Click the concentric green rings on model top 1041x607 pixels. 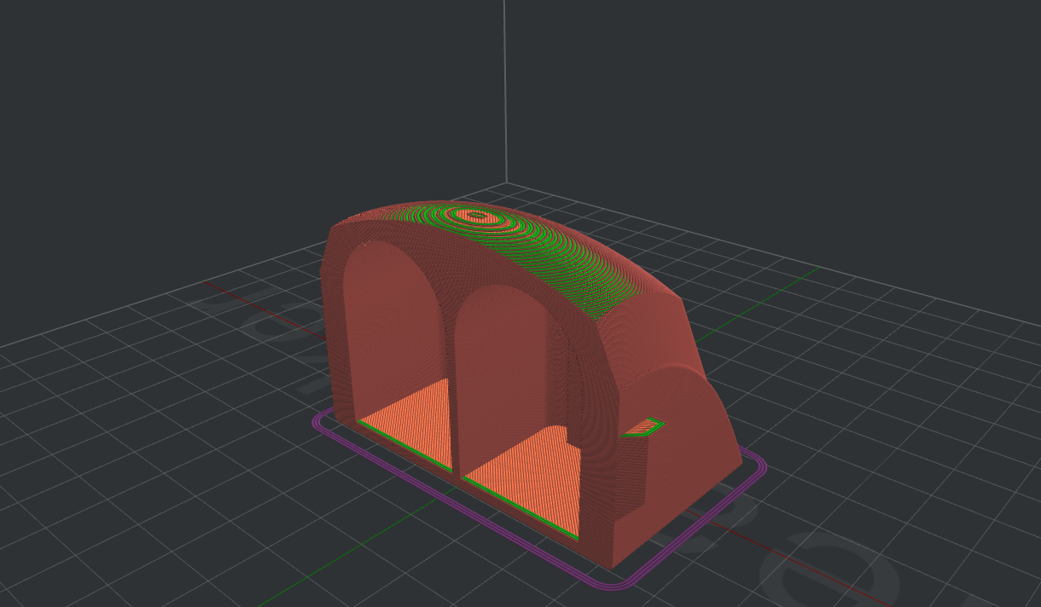pos(480,217)
